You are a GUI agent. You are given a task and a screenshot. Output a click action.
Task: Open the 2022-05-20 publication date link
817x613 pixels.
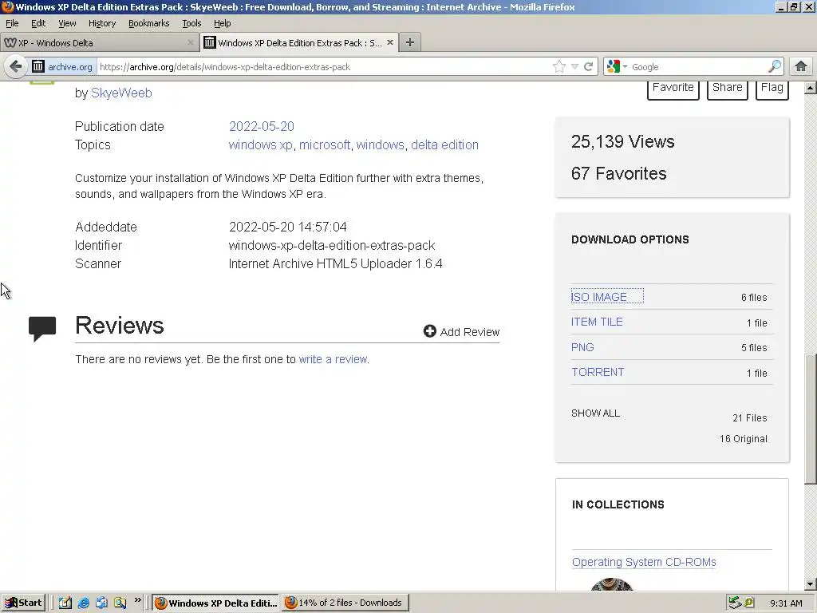tap(262, 127)
